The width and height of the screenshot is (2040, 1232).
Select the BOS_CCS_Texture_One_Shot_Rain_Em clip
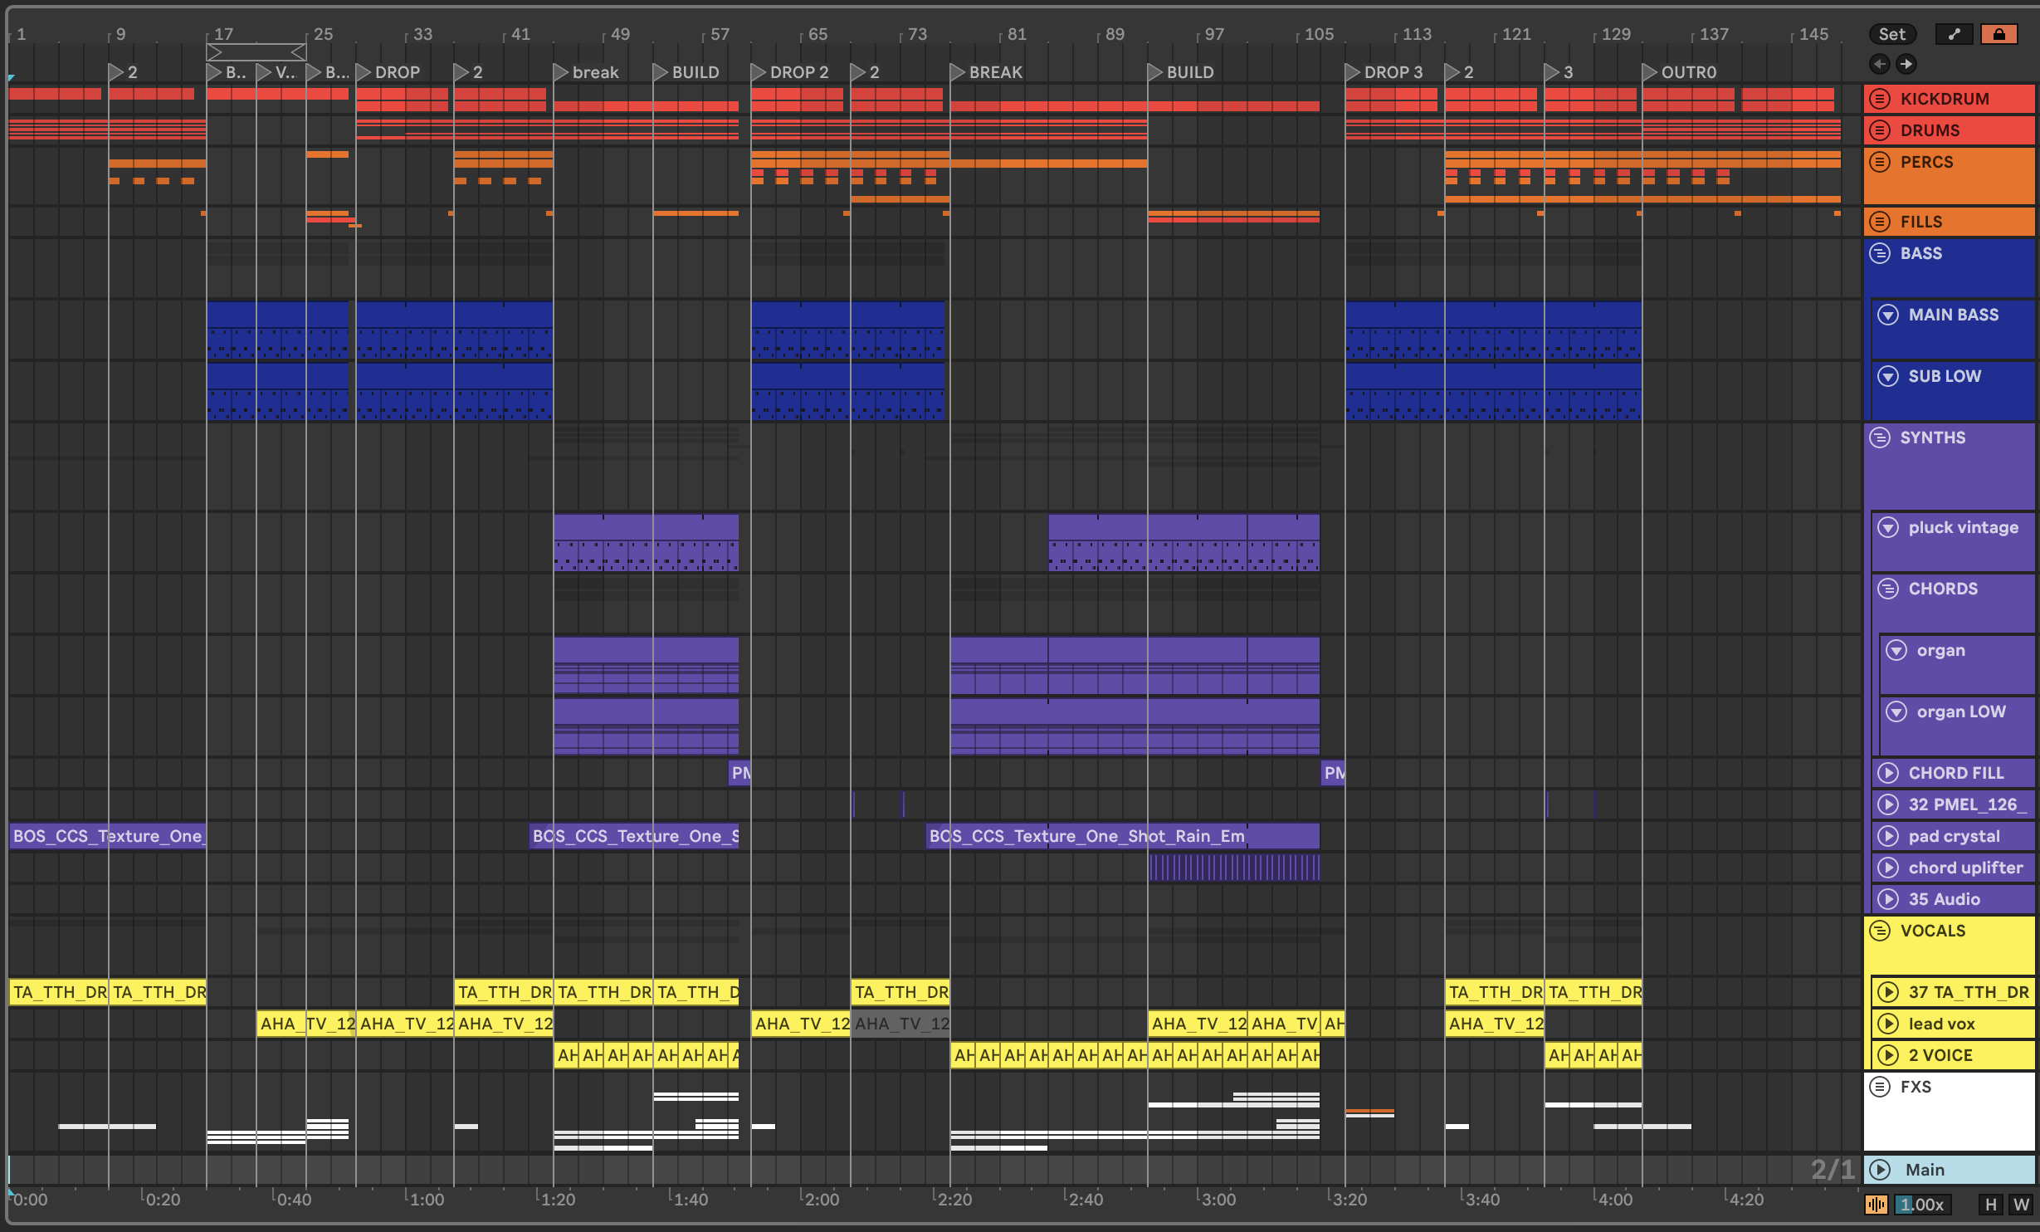[x=1122, y=836]
